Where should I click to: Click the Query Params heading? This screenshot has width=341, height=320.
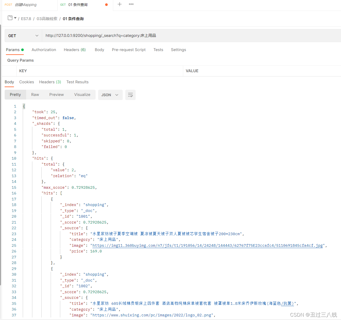tap(20, 60)
